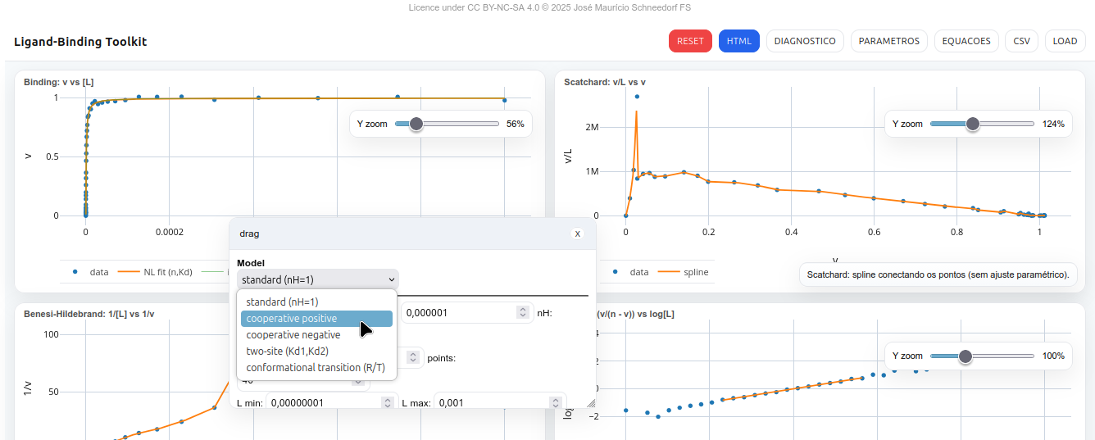This screenshot has height=440, width=1095.
Task: Toggle the 'data' series in Binding legend
Action: point(91,272)
